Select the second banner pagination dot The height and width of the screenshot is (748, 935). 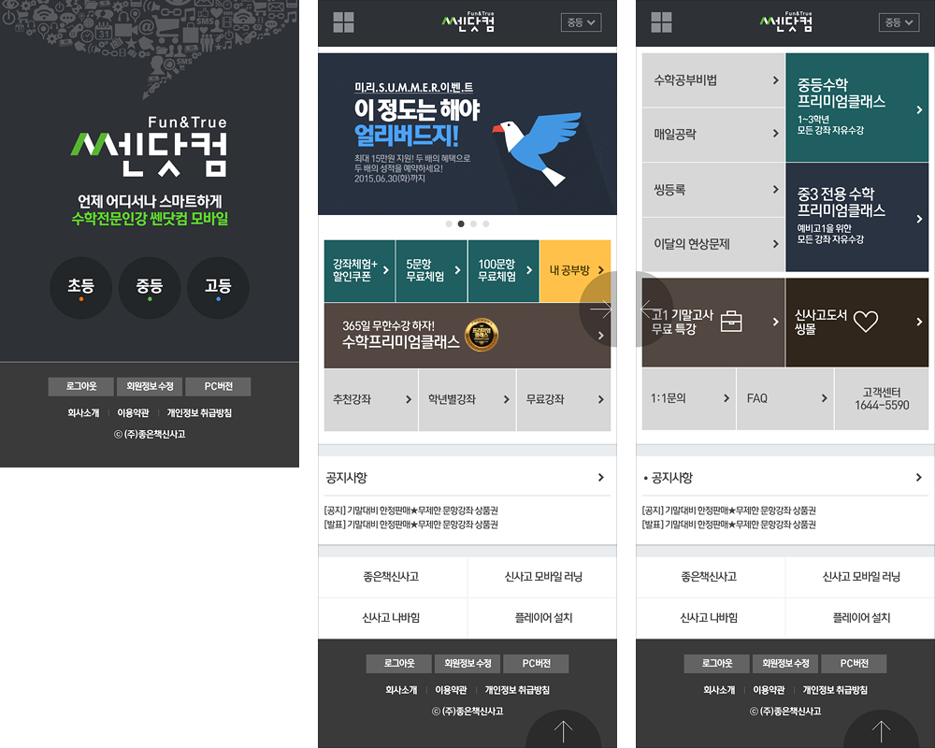pos(461,223)
